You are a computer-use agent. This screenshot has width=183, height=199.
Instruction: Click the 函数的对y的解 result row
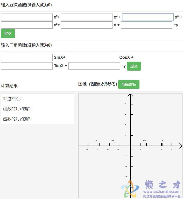pos(38,119)
